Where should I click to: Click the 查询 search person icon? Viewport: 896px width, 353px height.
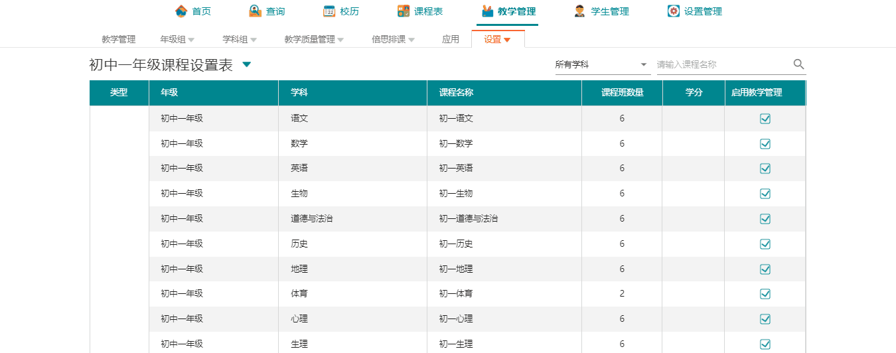tap(255, 11)
